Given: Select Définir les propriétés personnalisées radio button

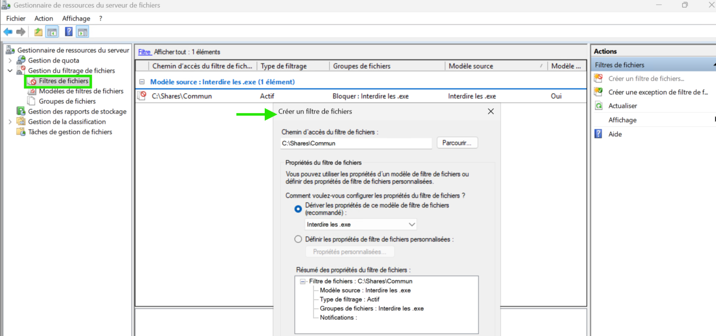Looking at the screenshot, I should [299, 240].
